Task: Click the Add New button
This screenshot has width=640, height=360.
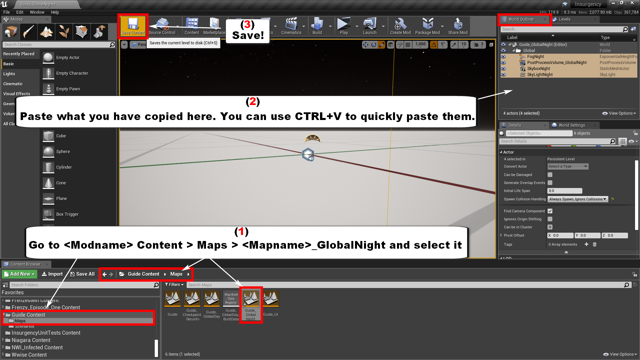Action: pyautogui.click(x=19, y=274)
